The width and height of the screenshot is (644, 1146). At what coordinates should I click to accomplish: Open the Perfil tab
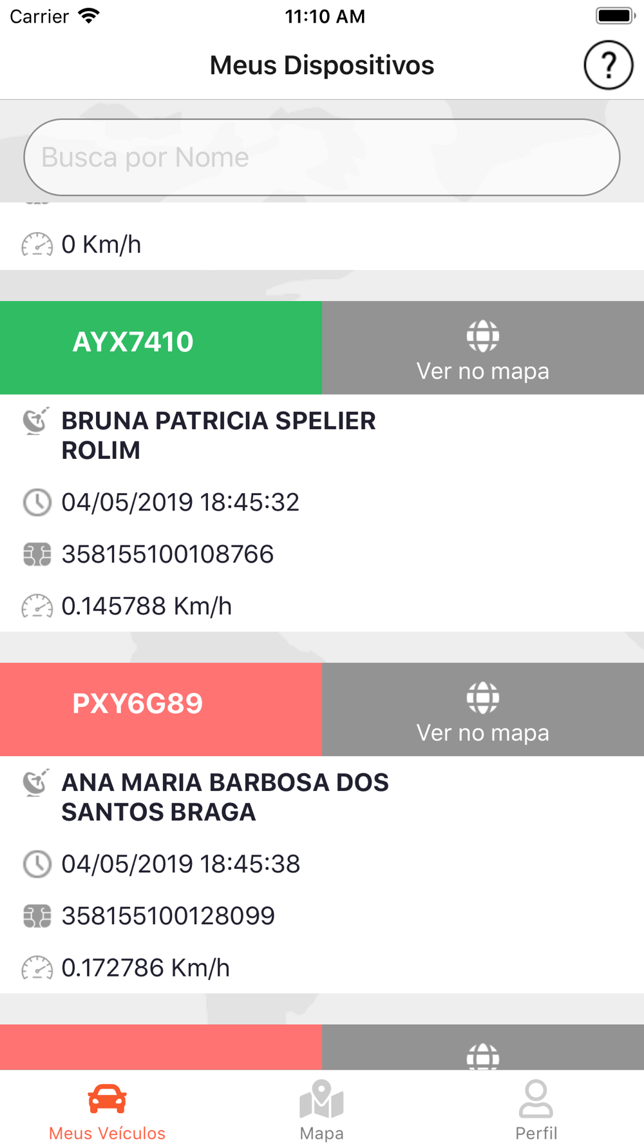tap(536, 1110)
